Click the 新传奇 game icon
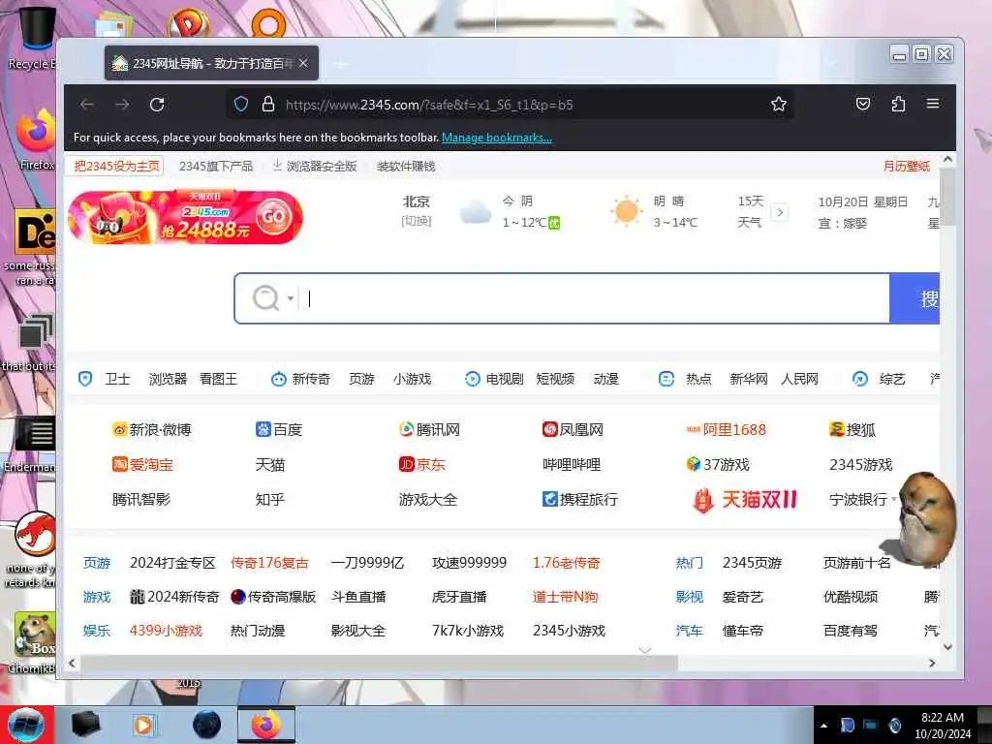The width and height of the screenshot is (992, 744). pos(278,379)
